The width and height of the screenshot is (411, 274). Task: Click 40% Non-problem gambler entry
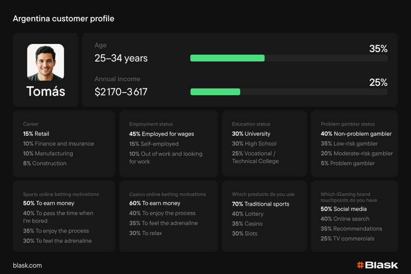coord(356,134)
